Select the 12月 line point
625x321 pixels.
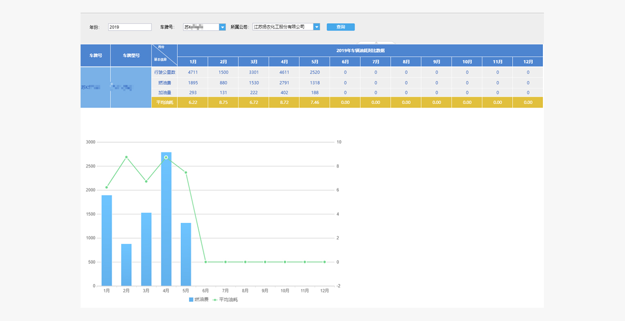[324, 262]
